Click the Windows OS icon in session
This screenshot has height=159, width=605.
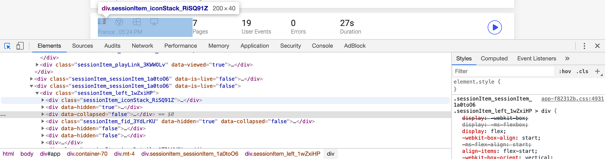coord(137,22)
